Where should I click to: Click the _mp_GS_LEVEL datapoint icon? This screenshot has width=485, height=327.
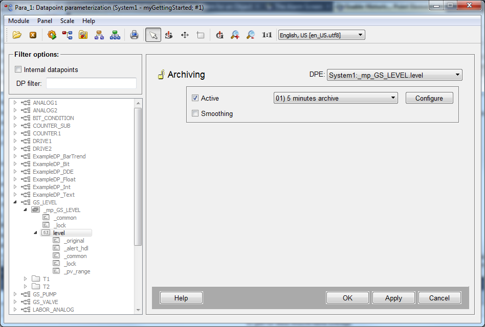36,209
